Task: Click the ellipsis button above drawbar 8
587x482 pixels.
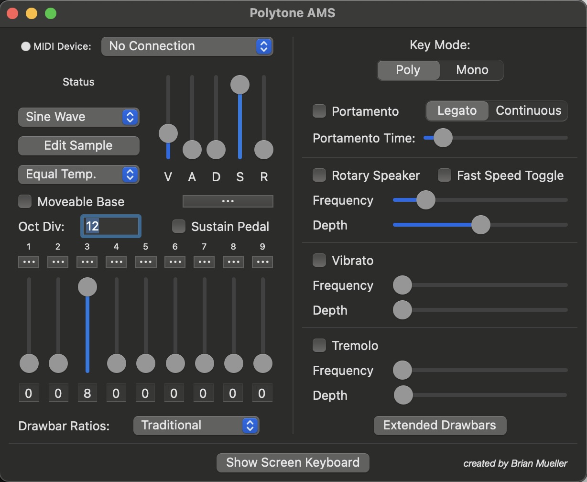Action: [x=233, y=262]
